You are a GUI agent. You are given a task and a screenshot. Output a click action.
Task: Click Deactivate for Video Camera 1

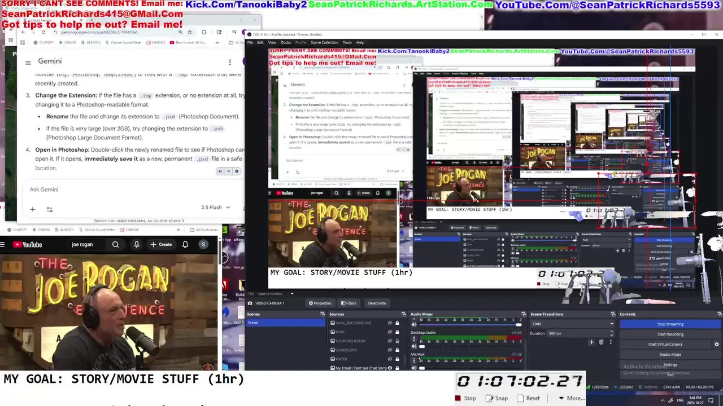(x=377, y=303)
